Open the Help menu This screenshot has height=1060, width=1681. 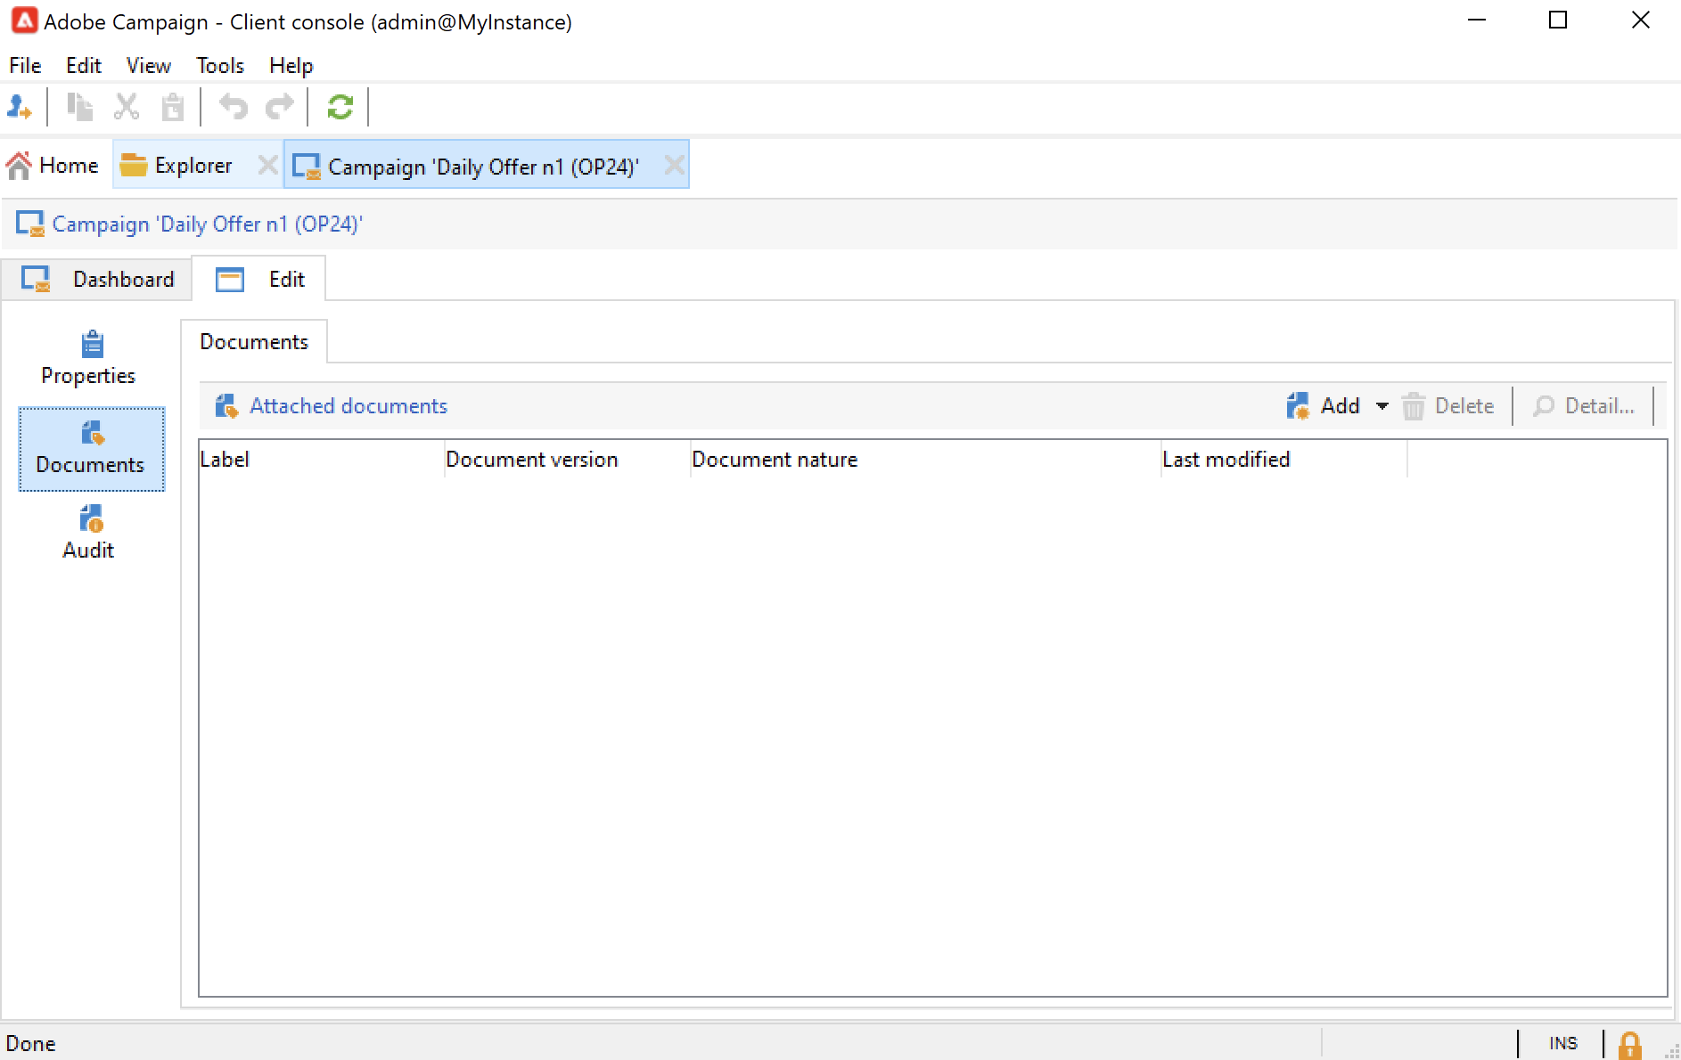click(x=291, y=66)
